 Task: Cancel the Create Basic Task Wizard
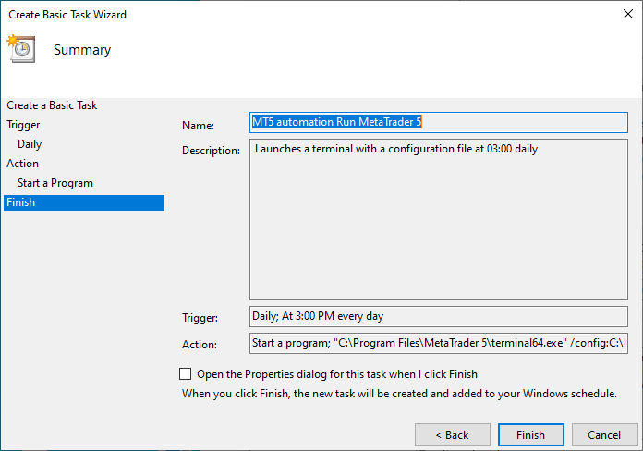[604, 434]
